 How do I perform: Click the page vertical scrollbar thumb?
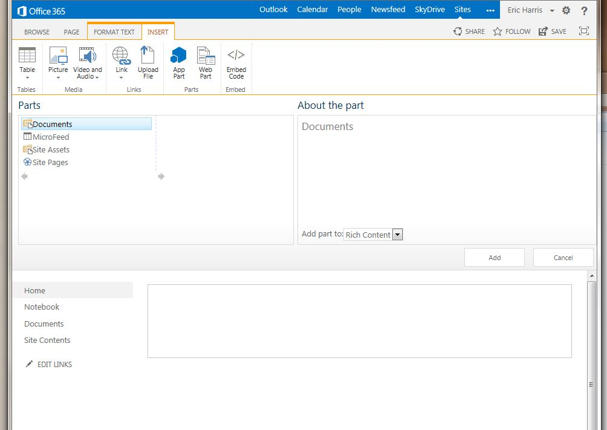pos(591,355)
